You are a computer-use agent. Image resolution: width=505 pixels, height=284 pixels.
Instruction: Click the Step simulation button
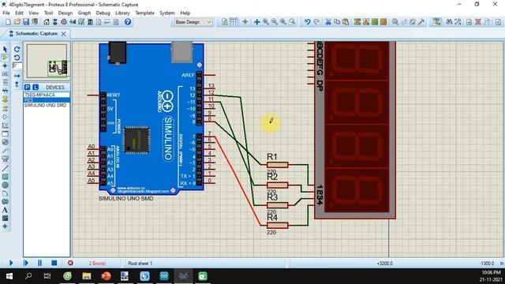click(26, 263)
